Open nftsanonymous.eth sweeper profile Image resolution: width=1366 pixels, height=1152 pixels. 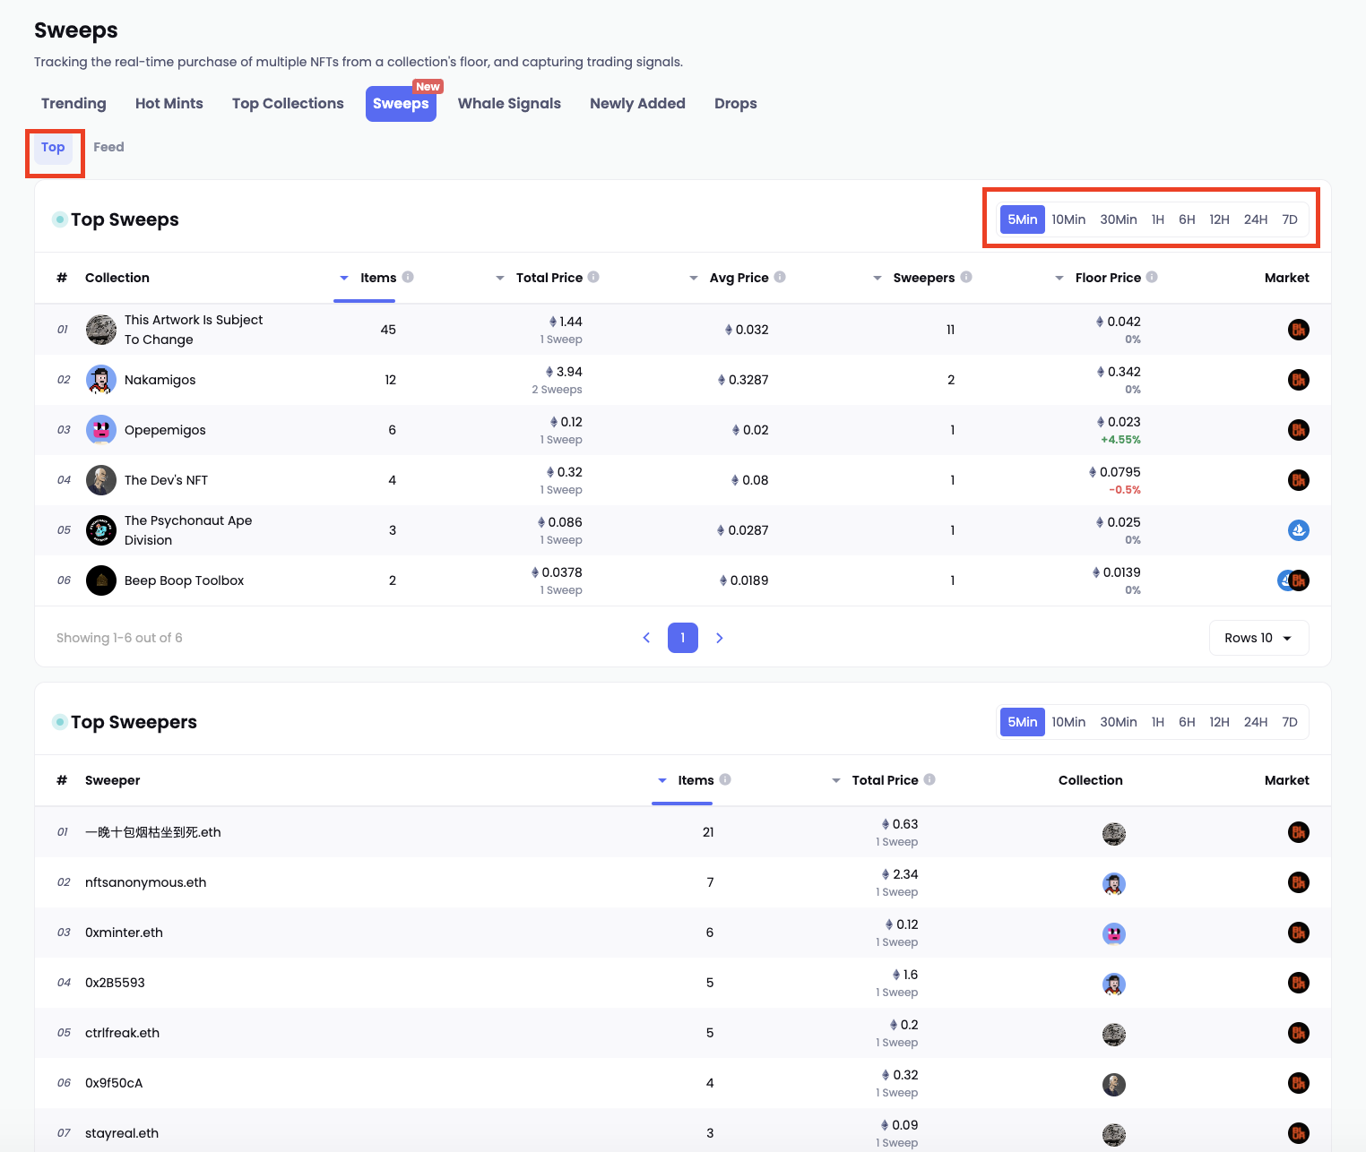click(145, 882)
